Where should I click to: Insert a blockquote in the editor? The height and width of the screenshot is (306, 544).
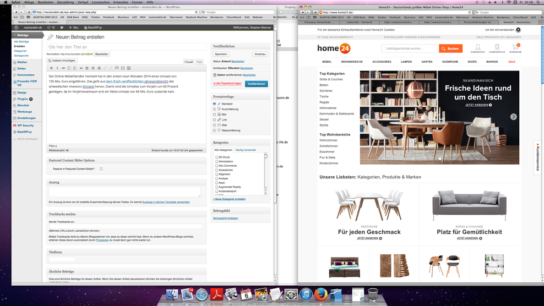coord(81,68)
